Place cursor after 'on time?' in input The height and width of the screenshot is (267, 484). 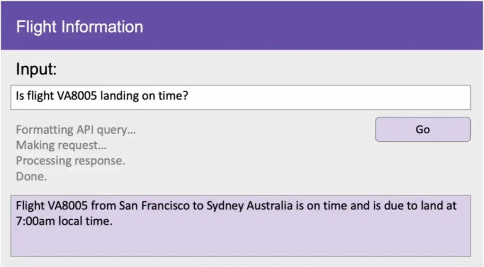[190, 96]
